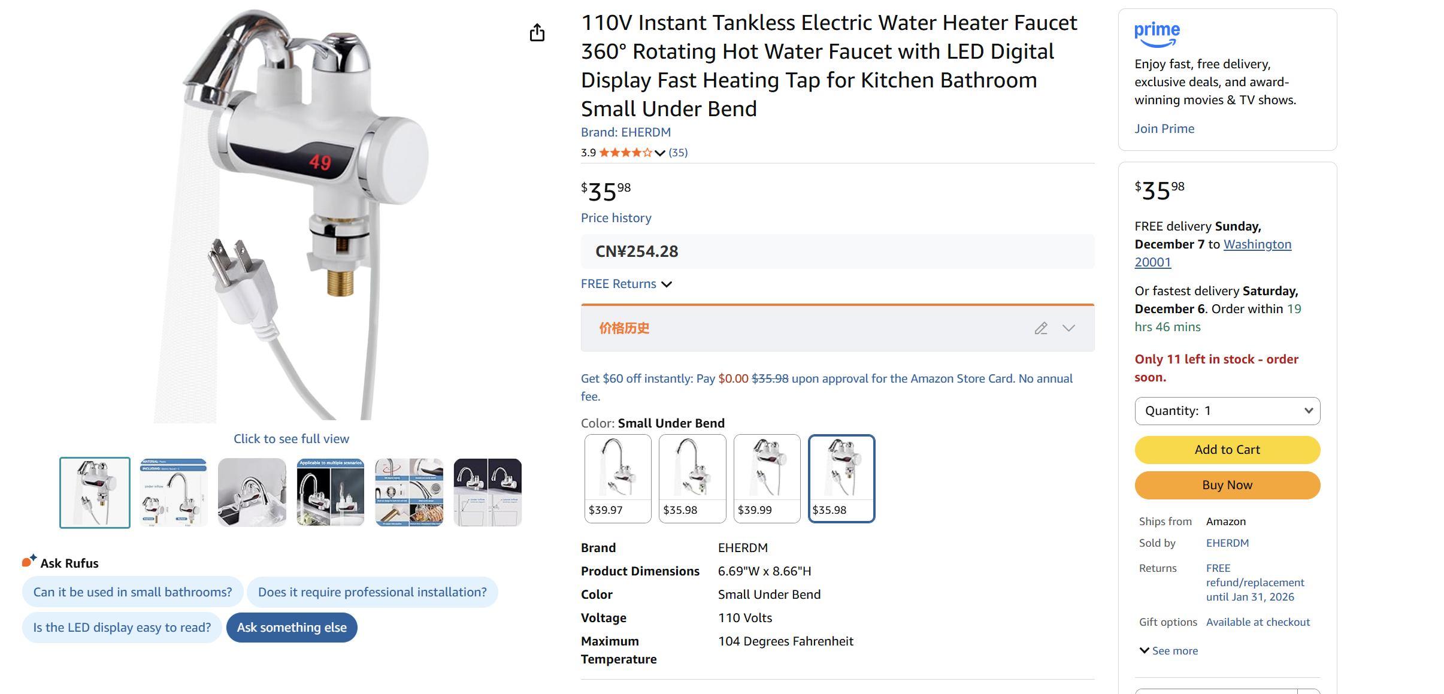
Task: Click the Buy Now button
Action: (1227, 485)
